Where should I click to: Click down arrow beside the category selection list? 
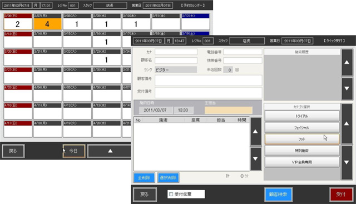pos(347,162)
